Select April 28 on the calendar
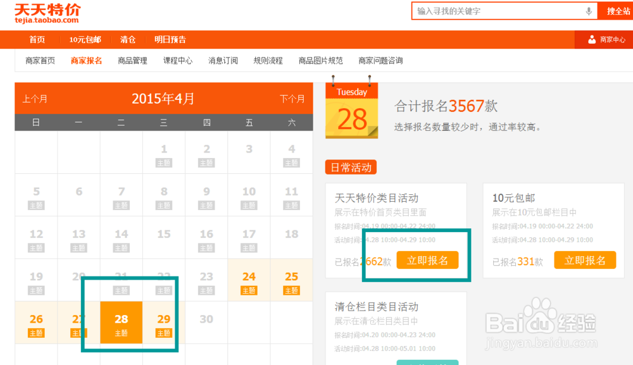 121,323
